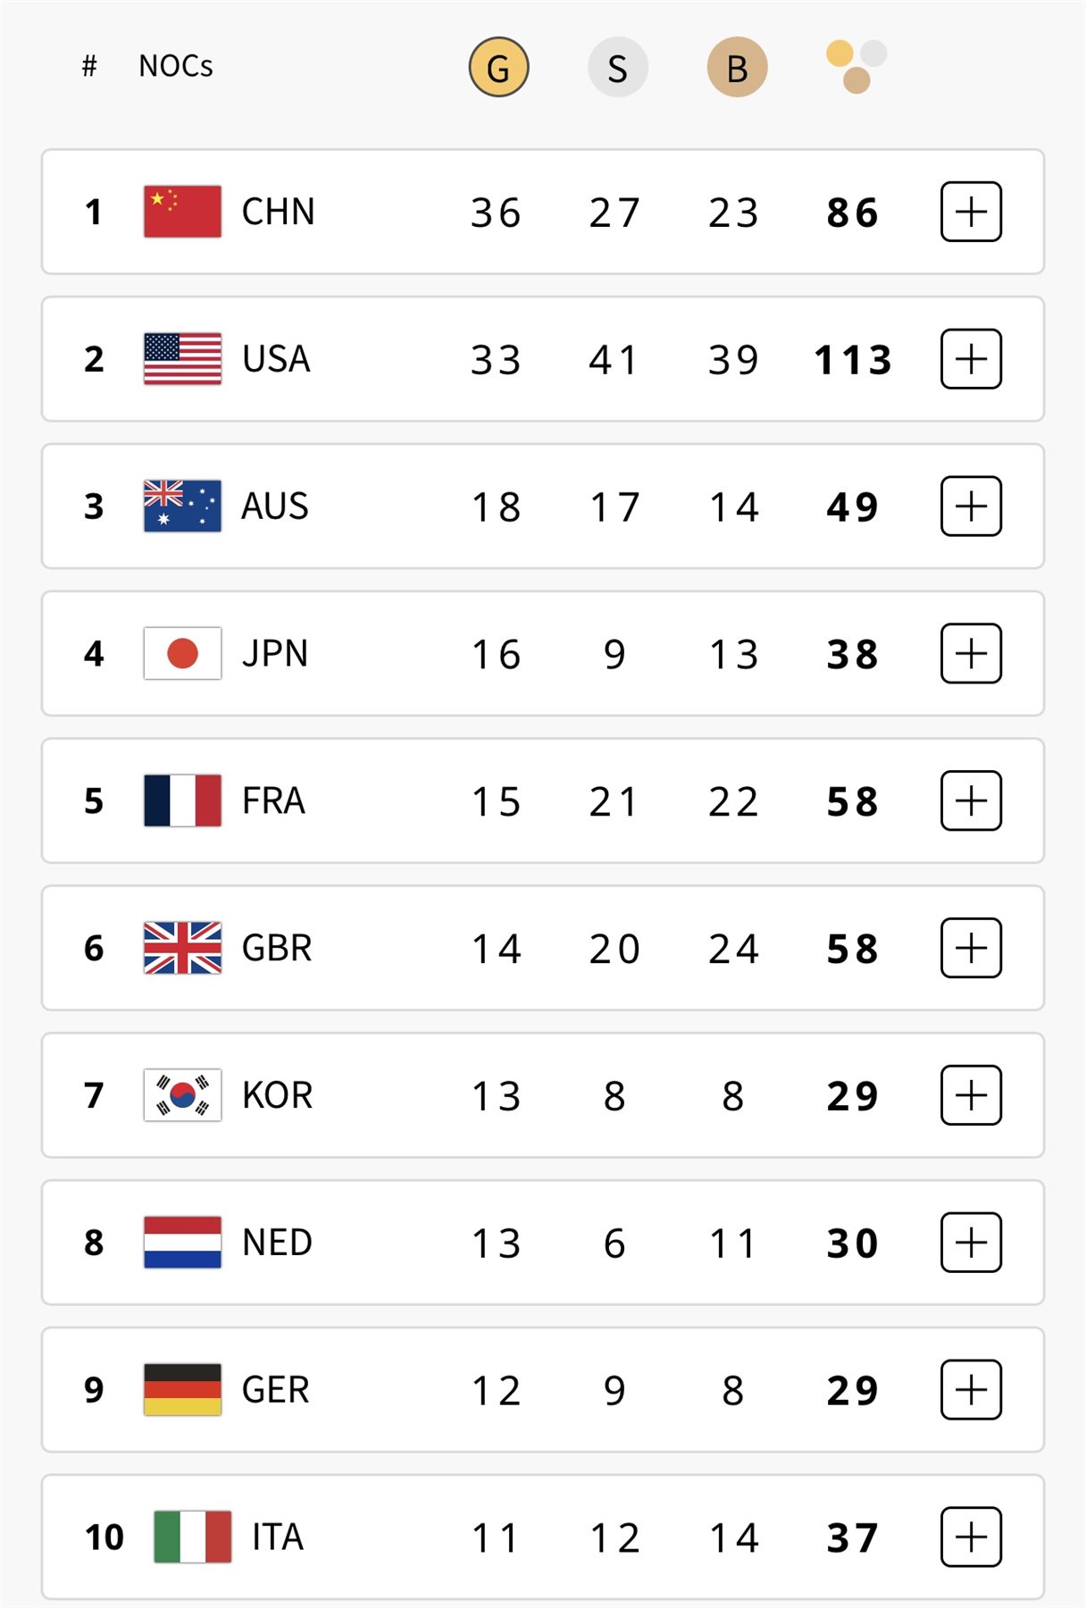Click the Japan flag icon

(x=182, y=653)
